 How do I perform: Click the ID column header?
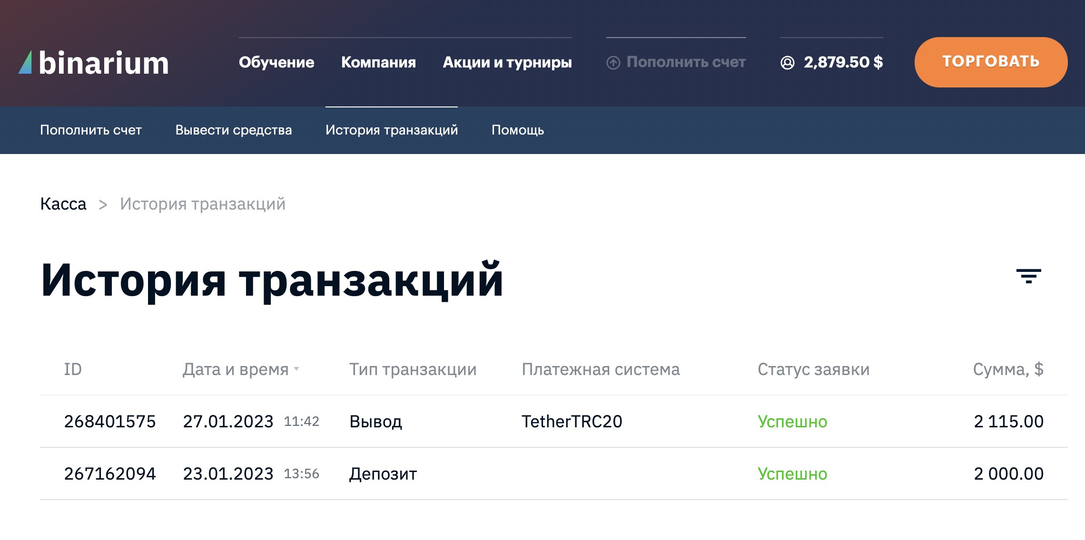[73, 369]
